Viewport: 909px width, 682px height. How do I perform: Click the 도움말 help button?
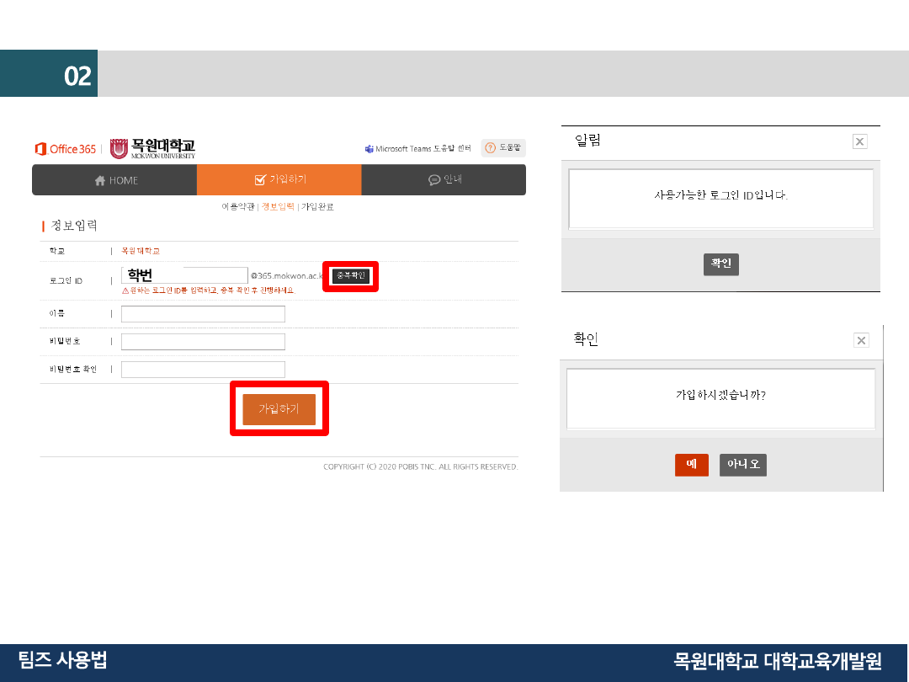pos(503,148)
